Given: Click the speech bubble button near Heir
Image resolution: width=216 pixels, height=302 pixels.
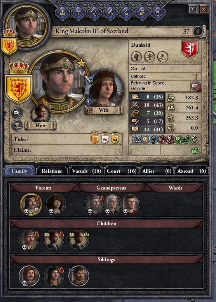Looking at the screenshot, I should (x=17, y=113).
